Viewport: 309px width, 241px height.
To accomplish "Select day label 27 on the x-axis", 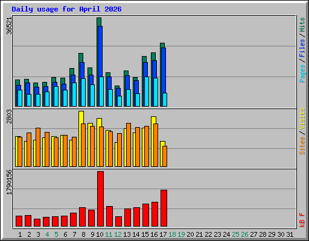I will click(x=253, y=234).
